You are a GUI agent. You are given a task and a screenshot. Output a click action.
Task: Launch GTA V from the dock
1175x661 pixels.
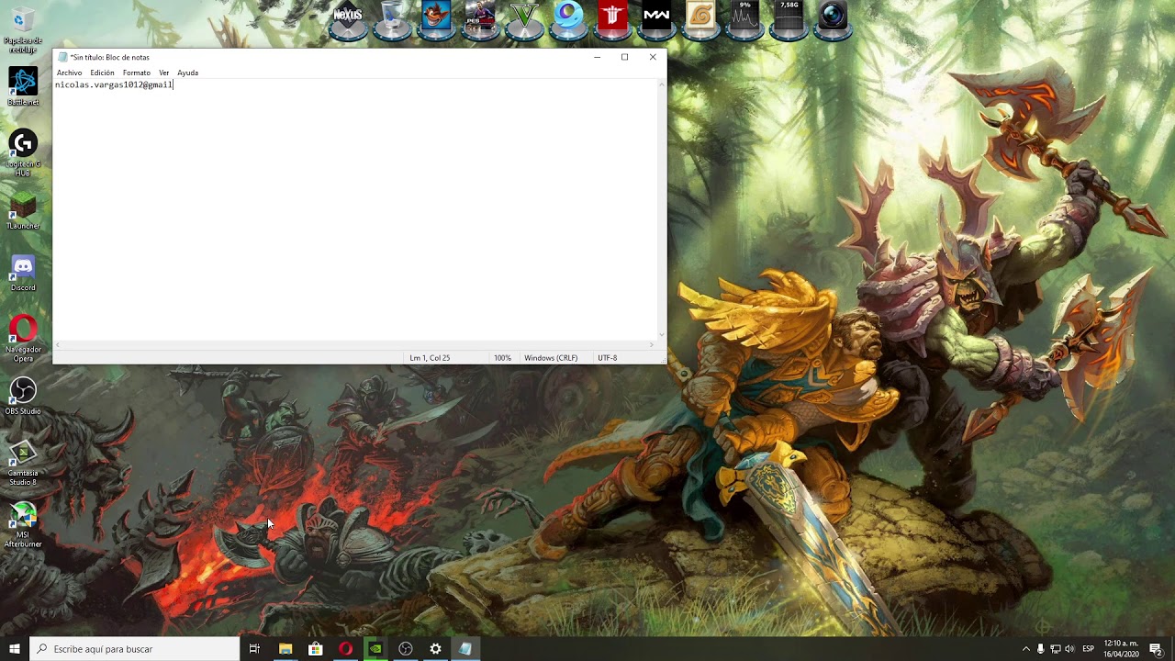[524, 18]
